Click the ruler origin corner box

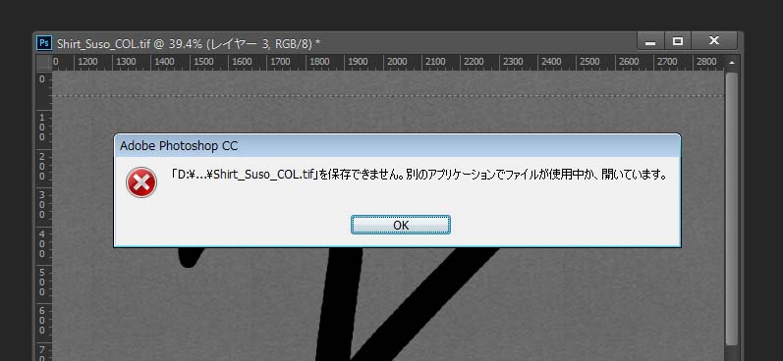point(44,63)
